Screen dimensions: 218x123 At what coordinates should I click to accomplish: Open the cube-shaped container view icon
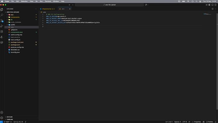(2, 43)
